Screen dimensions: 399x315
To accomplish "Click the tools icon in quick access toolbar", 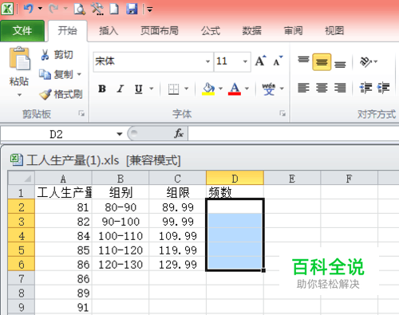I will (x=97, y=9).
